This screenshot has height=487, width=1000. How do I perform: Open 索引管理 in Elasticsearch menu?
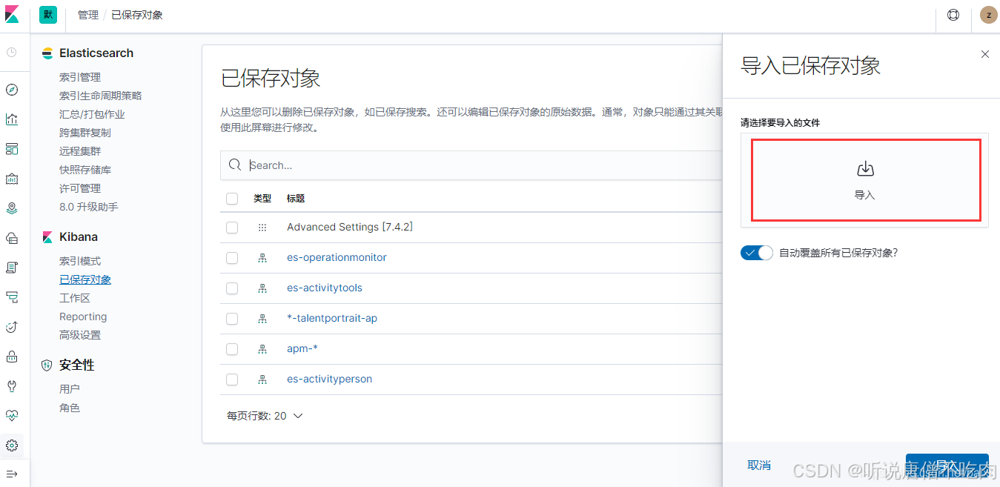coord(80,77)
